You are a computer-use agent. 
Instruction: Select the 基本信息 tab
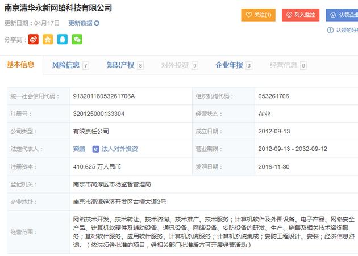[20, 65]
